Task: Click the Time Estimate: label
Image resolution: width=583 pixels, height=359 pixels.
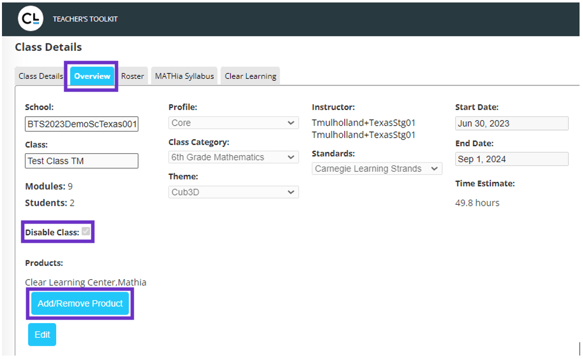Action: [x=485, y=184]
